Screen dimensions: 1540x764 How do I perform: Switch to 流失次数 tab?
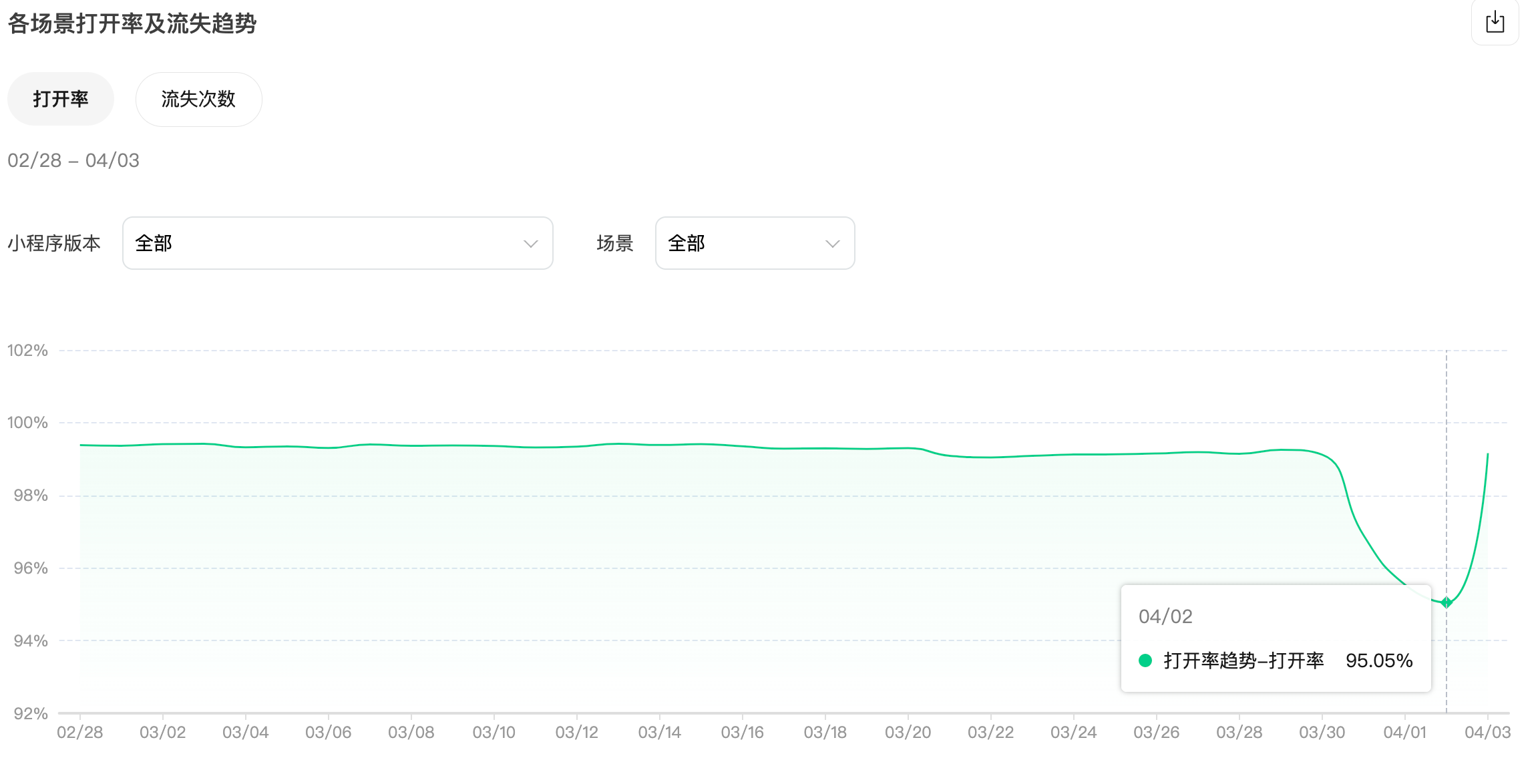click(x=198, y=99)
